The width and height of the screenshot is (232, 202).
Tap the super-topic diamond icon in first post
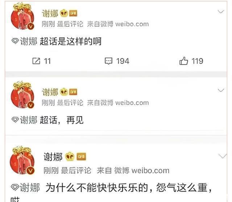click(15, 41)
